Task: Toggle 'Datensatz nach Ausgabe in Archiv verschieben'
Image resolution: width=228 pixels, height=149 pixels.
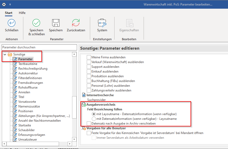Action: (89, 124)
